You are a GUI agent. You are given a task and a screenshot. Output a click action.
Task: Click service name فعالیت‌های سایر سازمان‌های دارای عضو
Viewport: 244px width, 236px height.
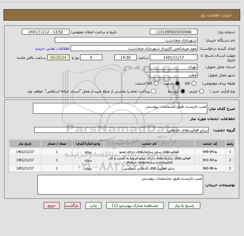click(149, 152)
